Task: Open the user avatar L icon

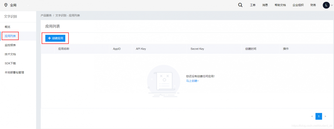Action: (326, 5)
